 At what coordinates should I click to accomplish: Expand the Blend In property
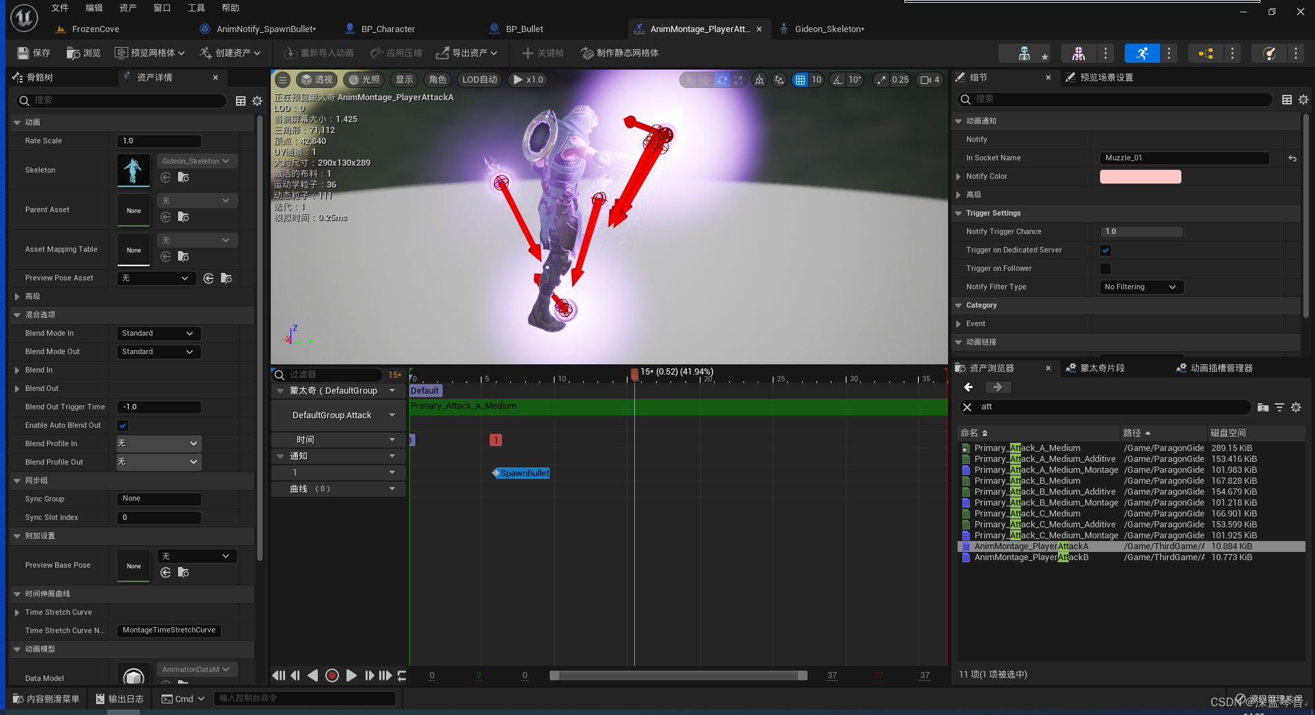point(17,370)
